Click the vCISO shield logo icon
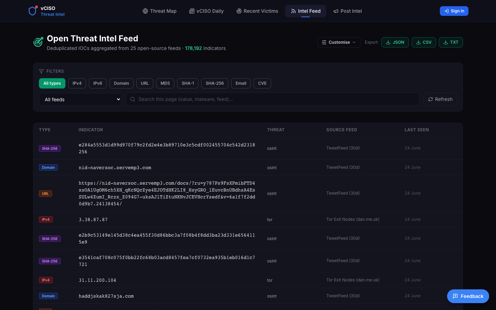This screenshot has height=310, width=496. coord(33,11)
